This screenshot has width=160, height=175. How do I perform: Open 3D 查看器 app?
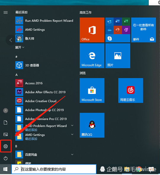[44, 65]
